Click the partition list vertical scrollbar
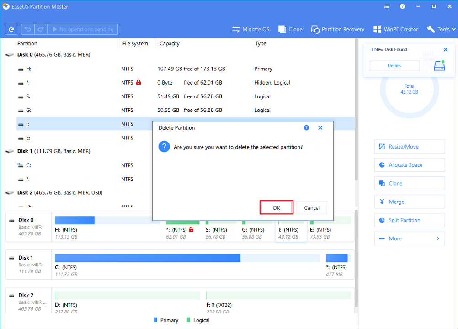Screen dimensions: 458x329 coord(356,110)
